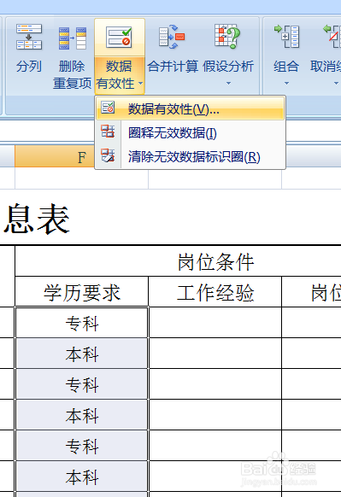
Task: Select the second 专科 cell in column
Action: tap(81, 384)
